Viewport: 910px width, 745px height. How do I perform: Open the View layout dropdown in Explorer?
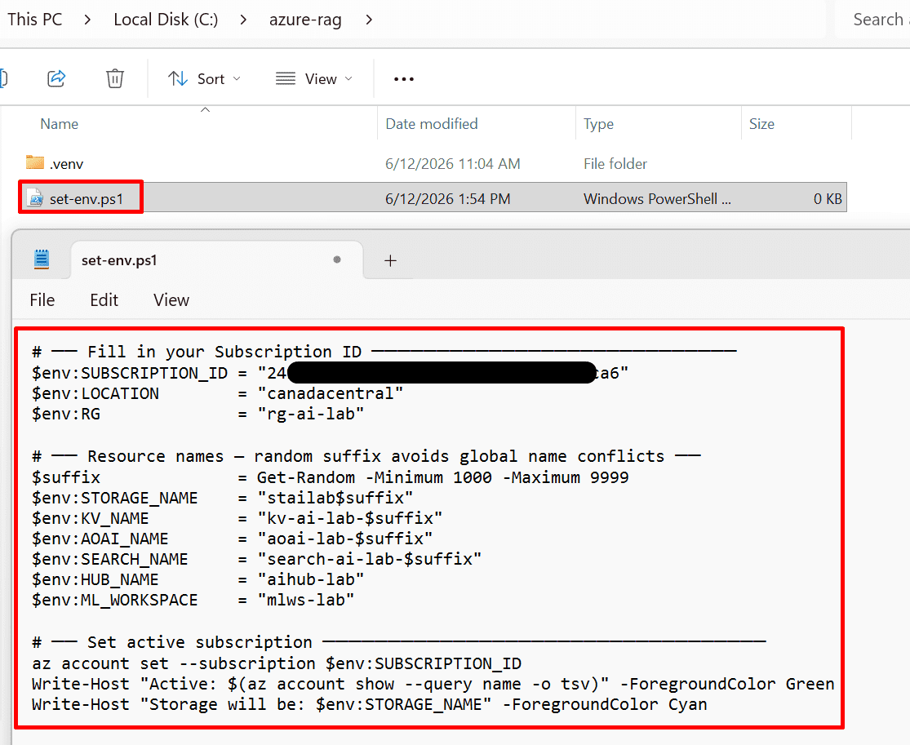[x=314, y=78]
